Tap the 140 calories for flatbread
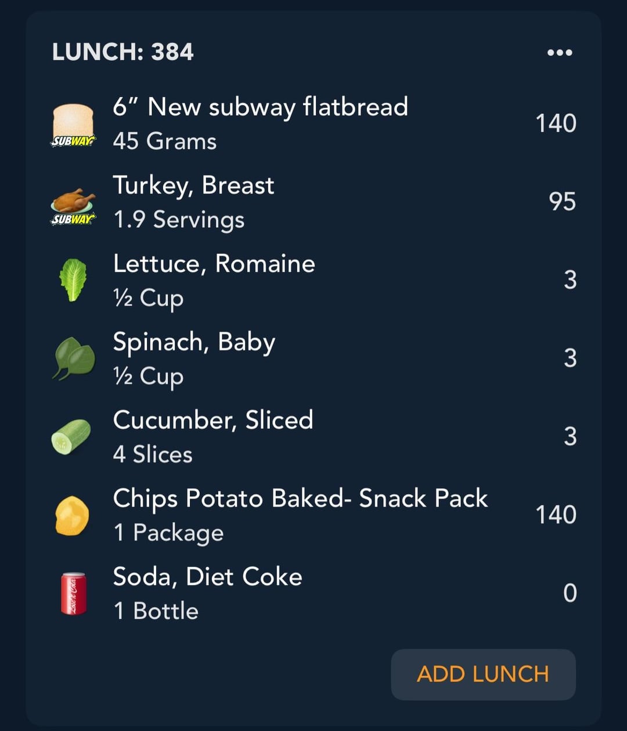Screen dimensions: 627x731 click(556, 123)
